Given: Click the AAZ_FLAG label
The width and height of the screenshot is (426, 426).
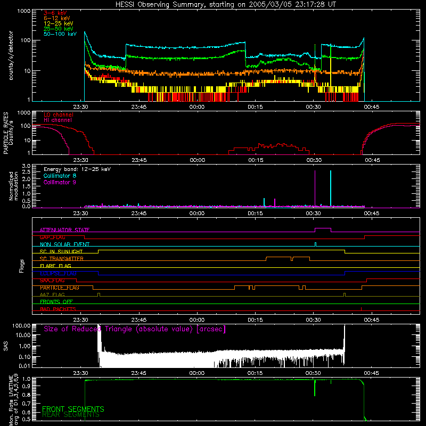Looking at the screenshot, I should (x=52, y=295).
